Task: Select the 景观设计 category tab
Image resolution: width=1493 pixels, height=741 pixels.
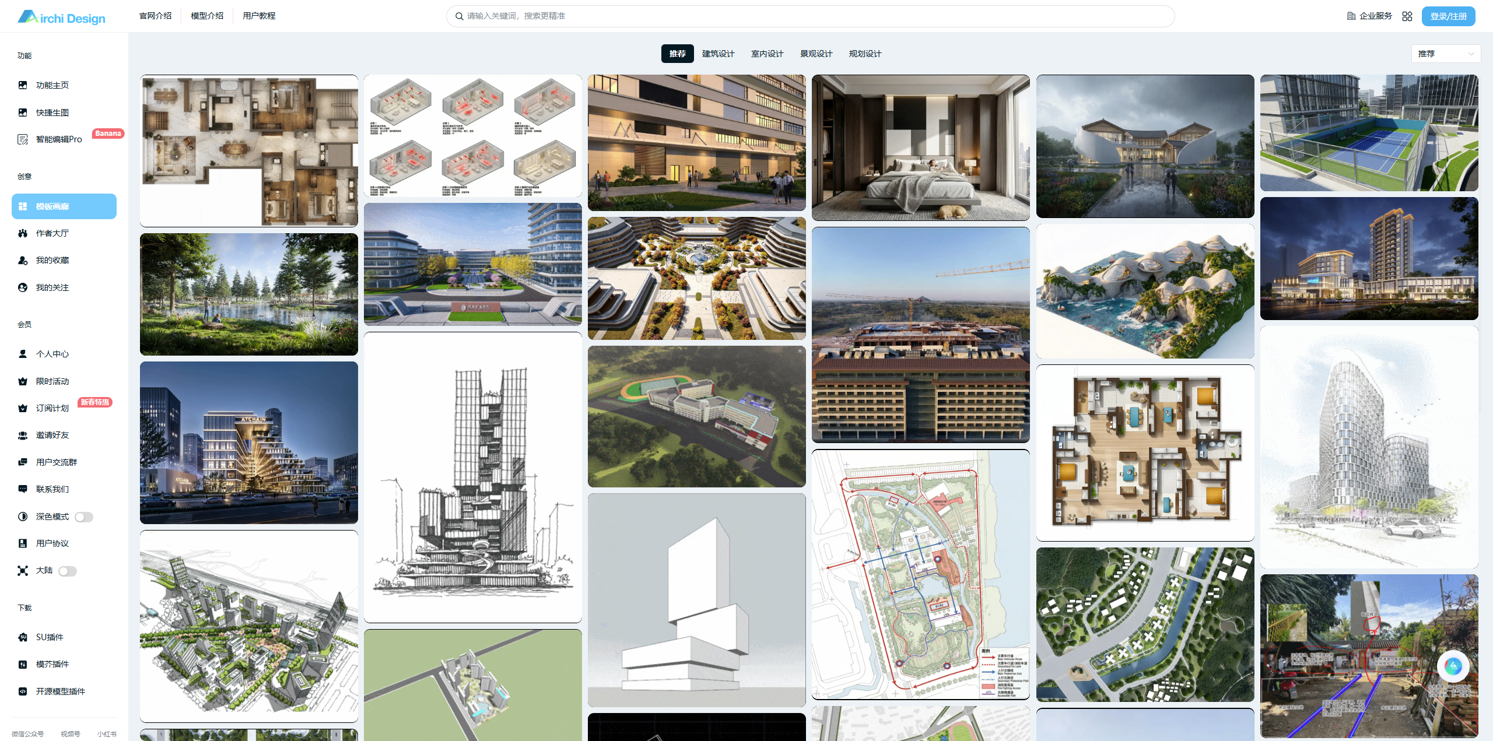Action: (x=816, y=54)
